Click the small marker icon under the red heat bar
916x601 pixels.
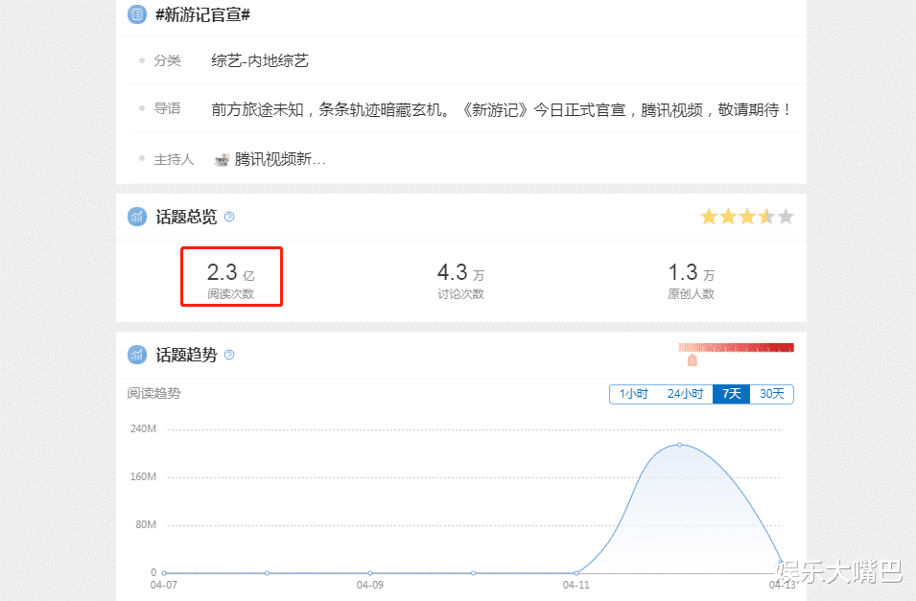(x=693, y=360)
